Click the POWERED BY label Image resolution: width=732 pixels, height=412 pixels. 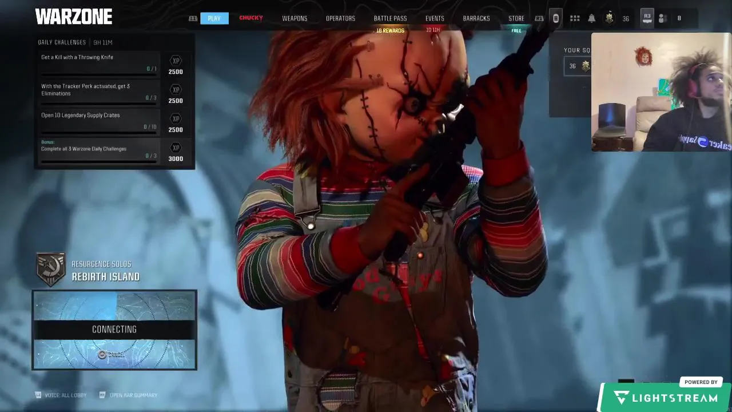pyautogui.click(x=701, y=382)
